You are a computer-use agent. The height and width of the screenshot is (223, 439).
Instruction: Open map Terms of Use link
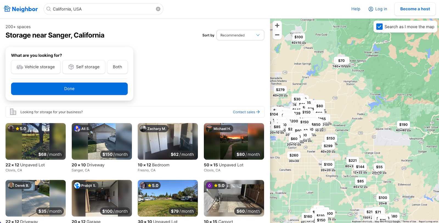tap(409, 222)
